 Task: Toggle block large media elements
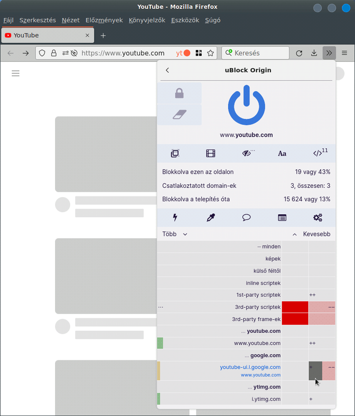[211, 153]
